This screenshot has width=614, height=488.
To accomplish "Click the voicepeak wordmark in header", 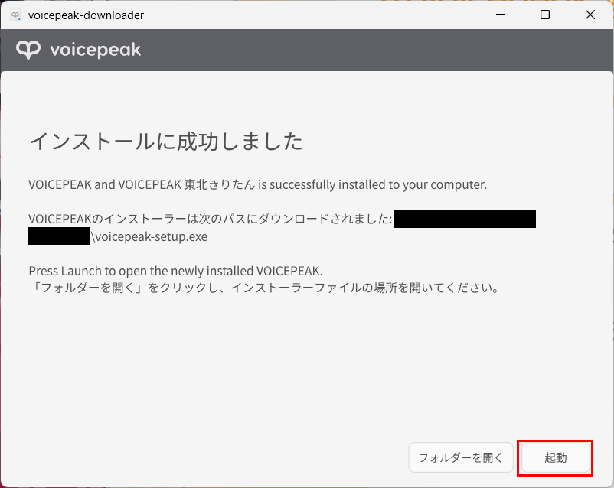I will pos(96,50).
